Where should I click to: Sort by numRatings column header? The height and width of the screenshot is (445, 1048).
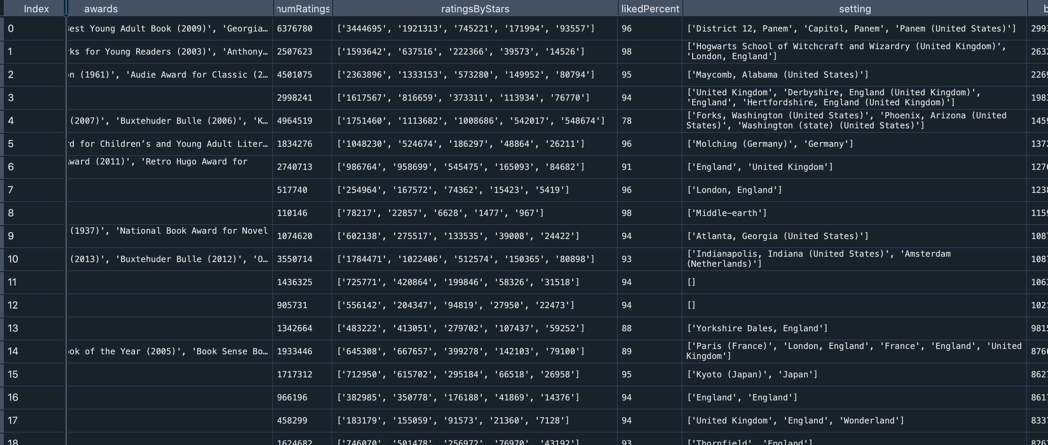coord(303,8)
